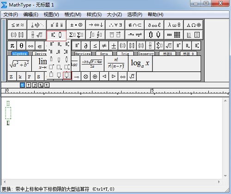Expand the lowercase Greek palette λωθ

pos(174,25)
